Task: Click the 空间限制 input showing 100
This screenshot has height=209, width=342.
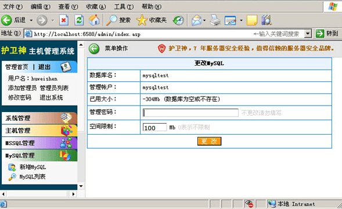Action: pyautogui.click(x=154, y=127)
